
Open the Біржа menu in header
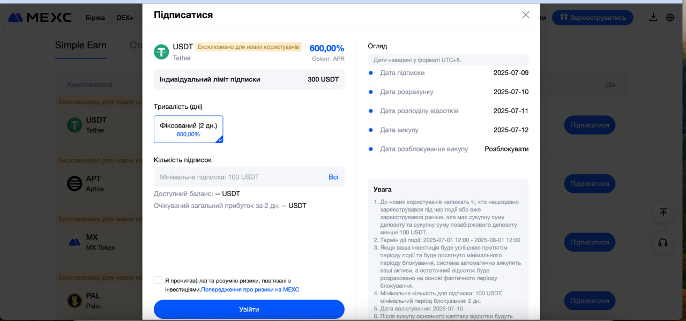95,18
